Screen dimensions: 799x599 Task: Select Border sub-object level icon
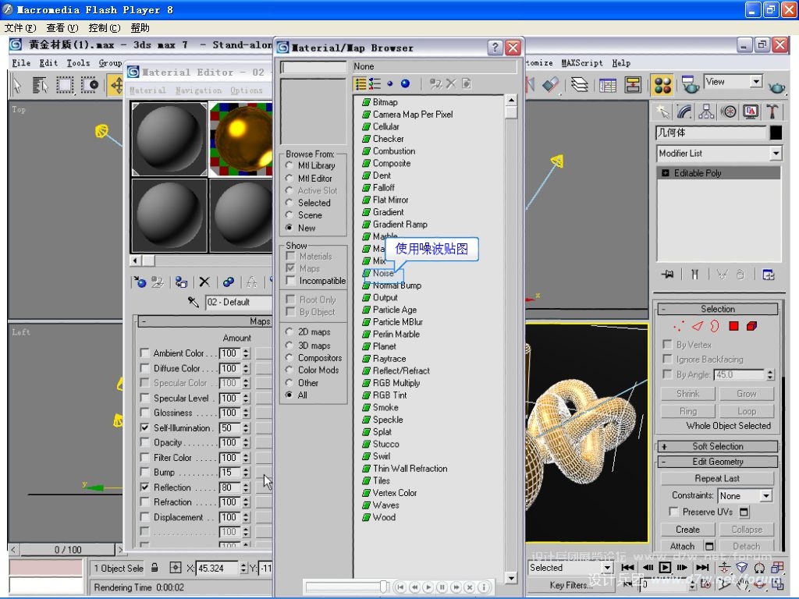point(715,326)
